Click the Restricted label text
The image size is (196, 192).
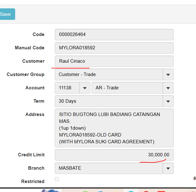pos(33,181)
